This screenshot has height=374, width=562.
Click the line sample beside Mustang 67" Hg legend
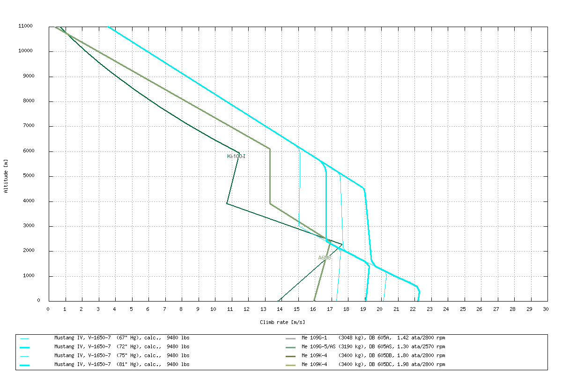[25, 338]
